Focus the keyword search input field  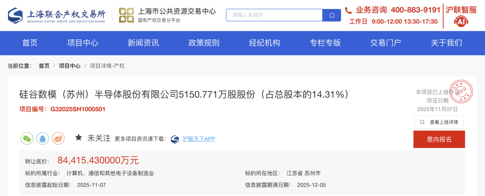[274, 15]
